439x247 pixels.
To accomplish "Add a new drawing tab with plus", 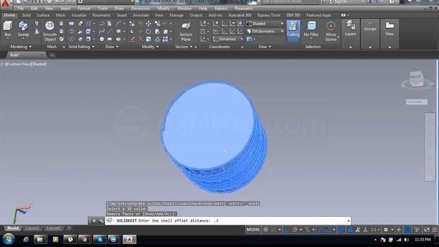I will [52, 55].
